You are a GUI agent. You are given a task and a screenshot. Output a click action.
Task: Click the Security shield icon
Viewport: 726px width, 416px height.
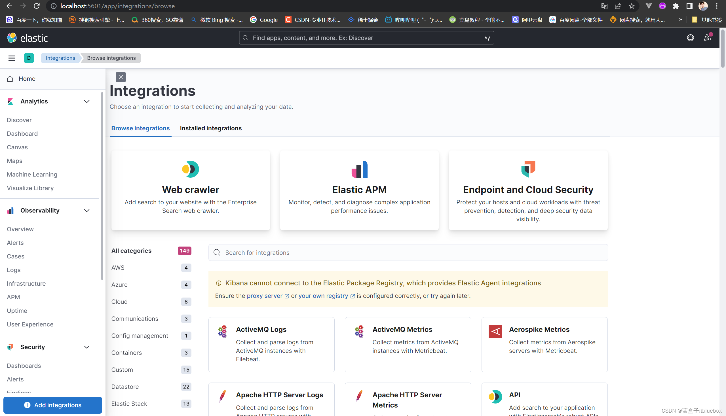[x=10, y=347]
